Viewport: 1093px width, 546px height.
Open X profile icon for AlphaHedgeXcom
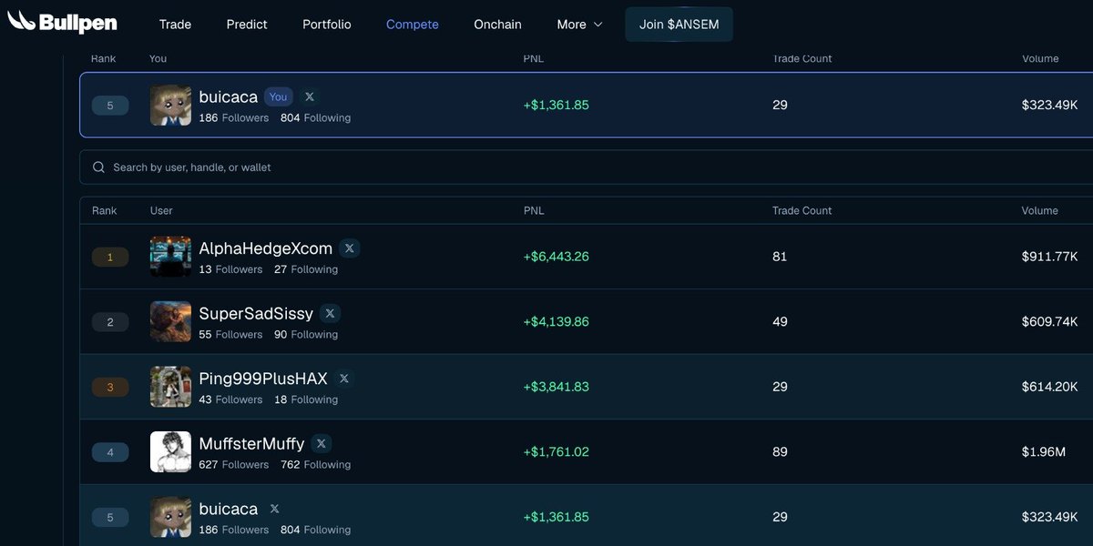tap(350, 248)
